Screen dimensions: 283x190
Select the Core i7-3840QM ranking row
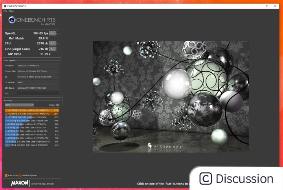(32, 141)
